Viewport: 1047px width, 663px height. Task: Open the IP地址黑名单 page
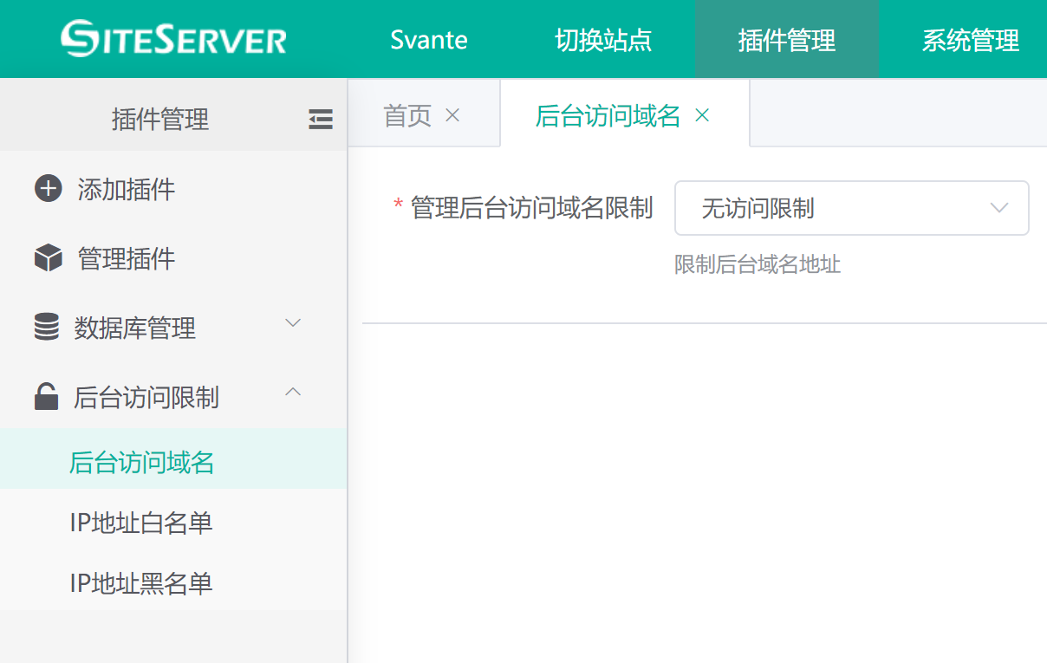(x=141, y=583)
